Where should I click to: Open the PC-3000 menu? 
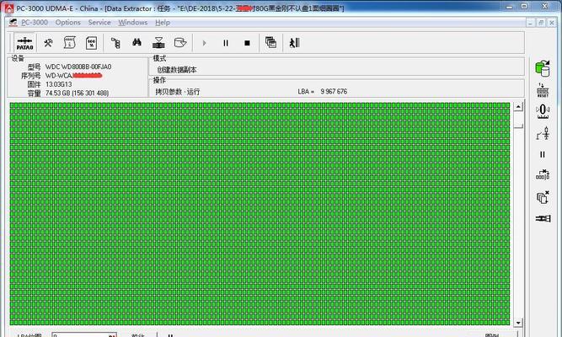(35, 22)
